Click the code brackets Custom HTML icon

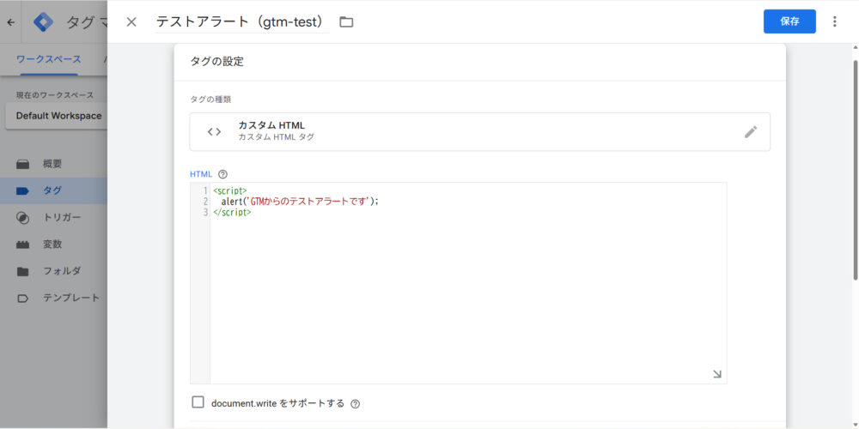pos(215,132)
